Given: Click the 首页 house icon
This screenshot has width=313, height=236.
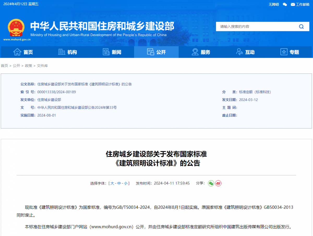Looking at the screenshot, I should point(17,52).
